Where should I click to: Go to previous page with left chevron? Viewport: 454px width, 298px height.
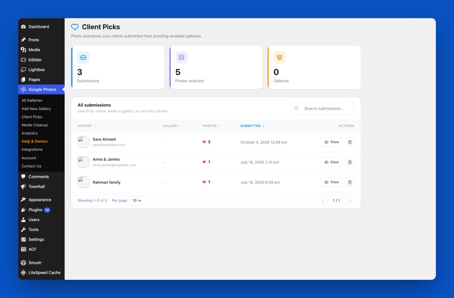[323, 201]
